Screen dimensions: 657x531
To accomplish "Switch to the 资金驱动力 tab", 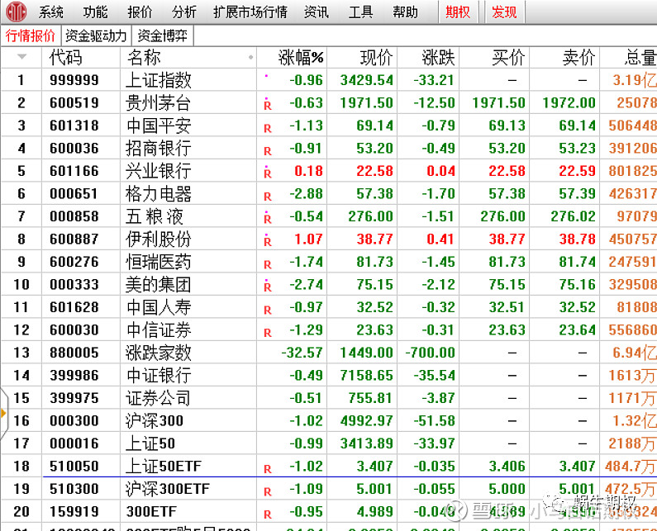I will (x=96, y=36).
